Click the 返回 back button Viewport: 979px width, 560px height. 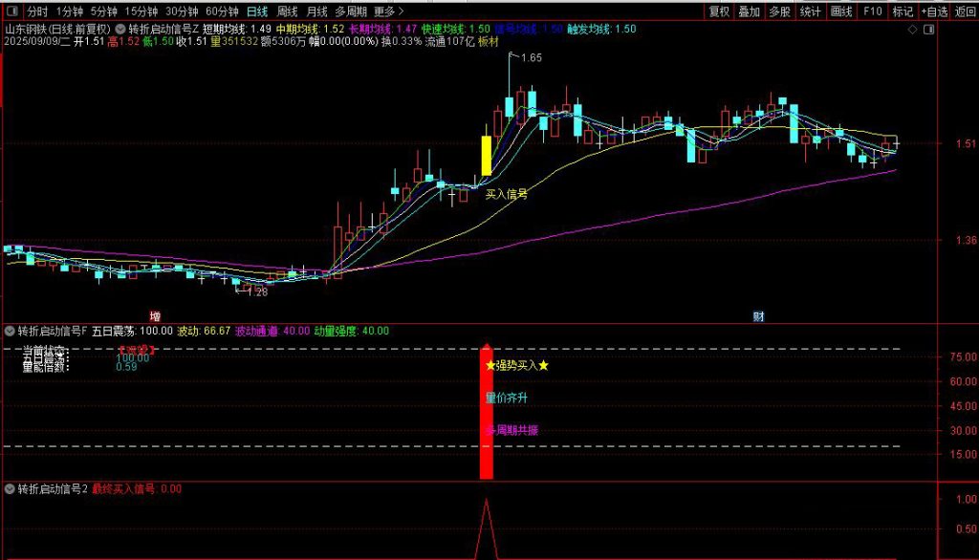click(965, 12)
